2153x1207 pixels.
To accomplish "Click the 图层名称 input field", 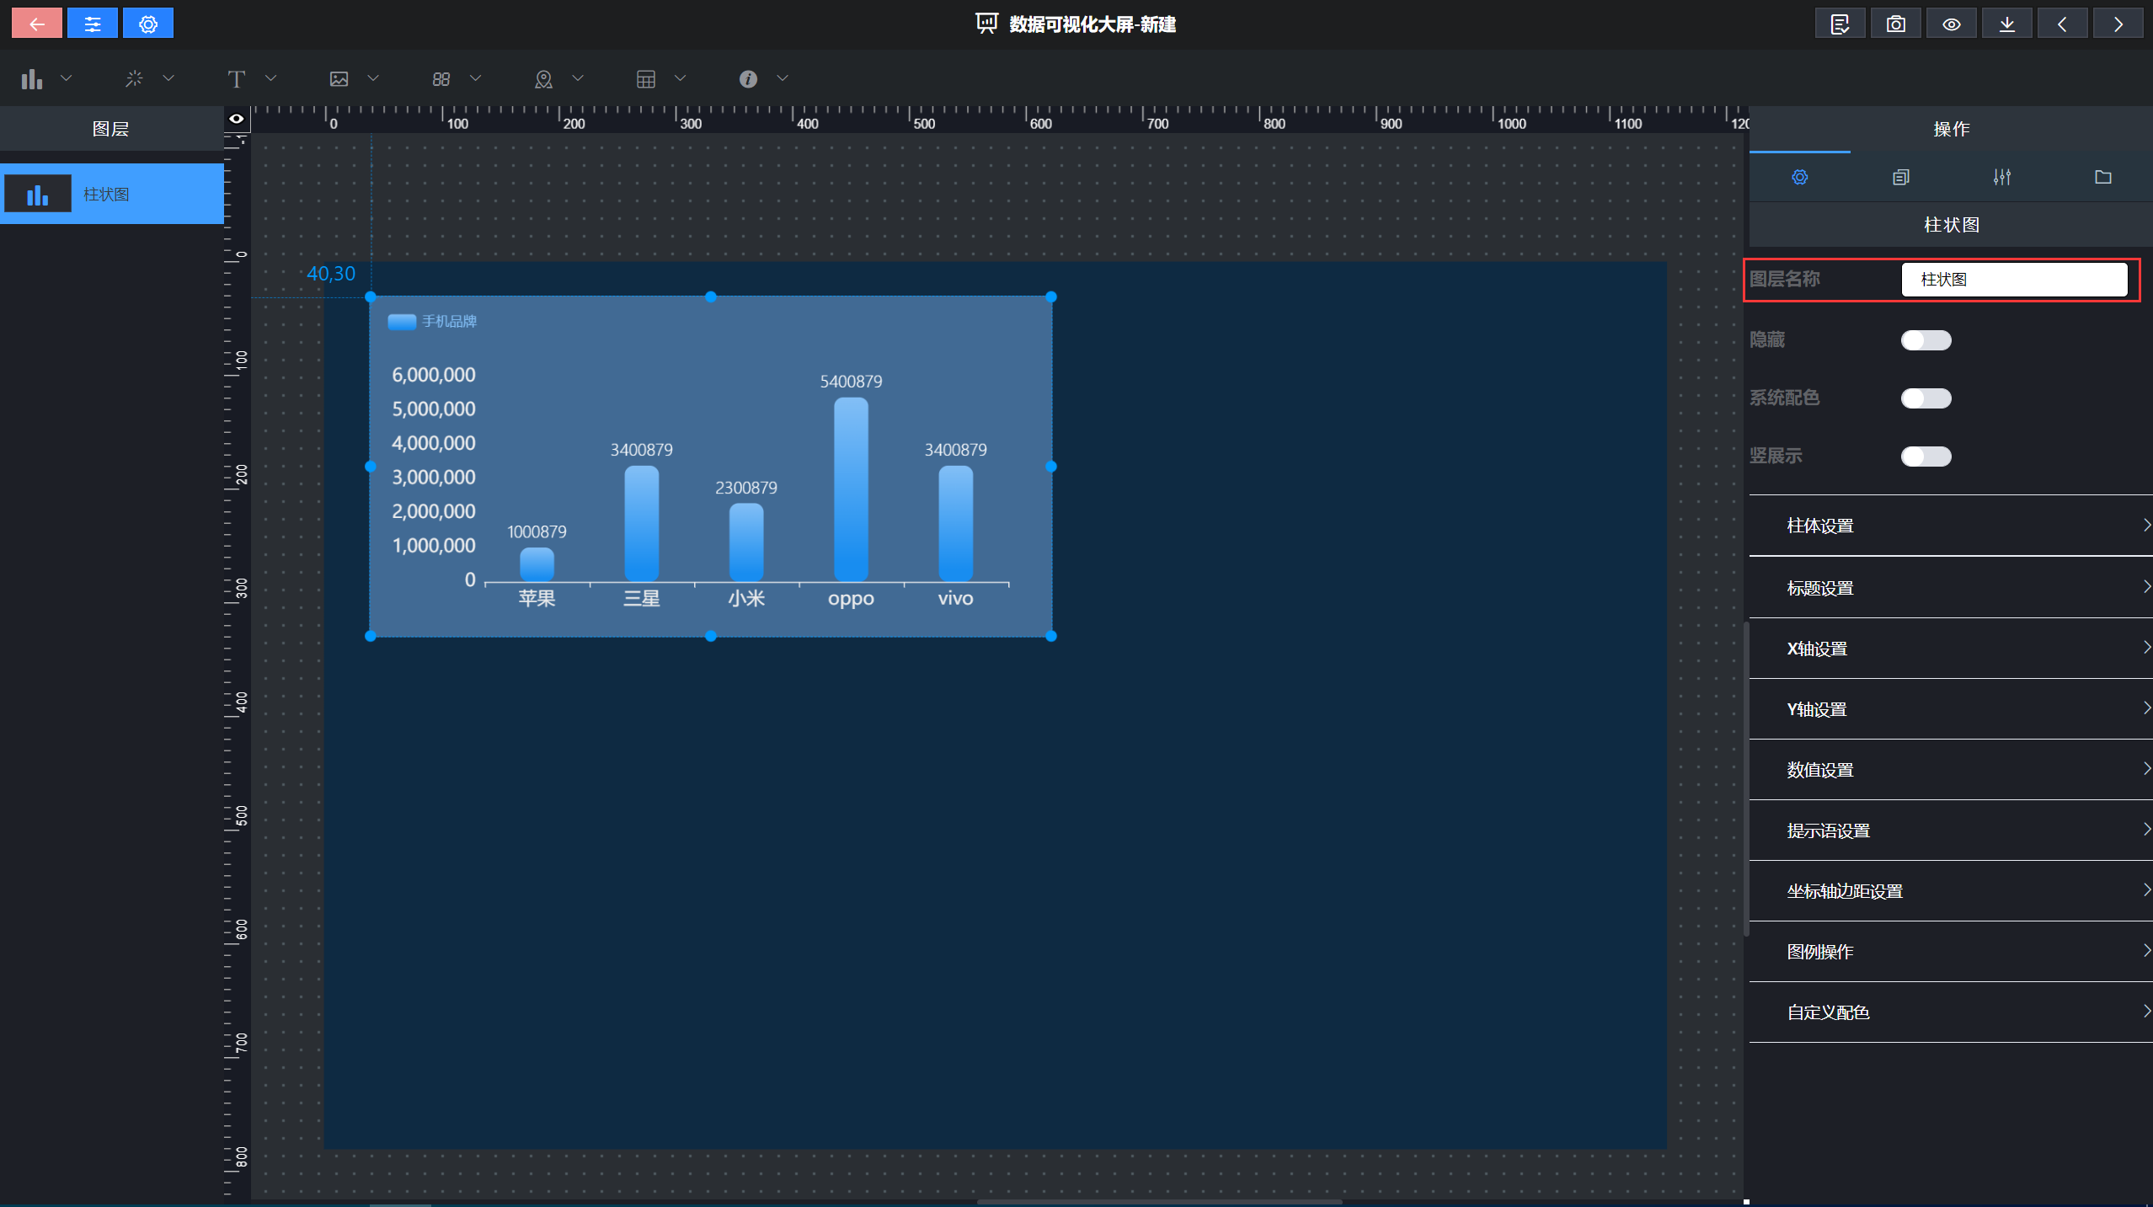I will [2014, 280].
